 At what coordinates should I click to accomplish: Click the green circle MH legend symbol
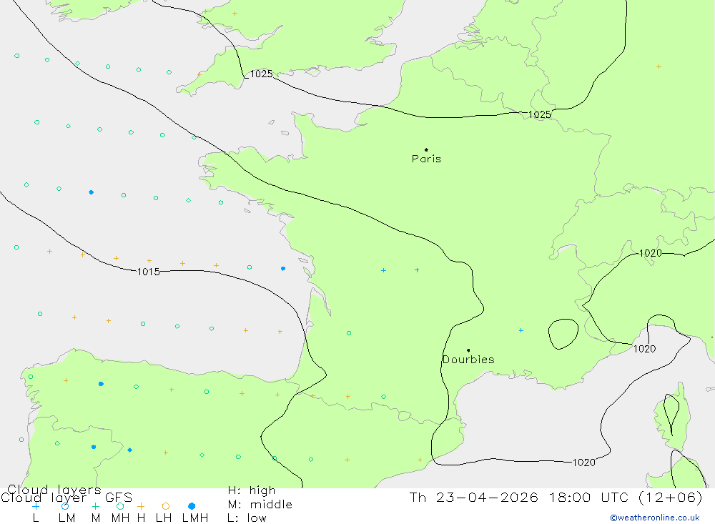pos(120,506)
